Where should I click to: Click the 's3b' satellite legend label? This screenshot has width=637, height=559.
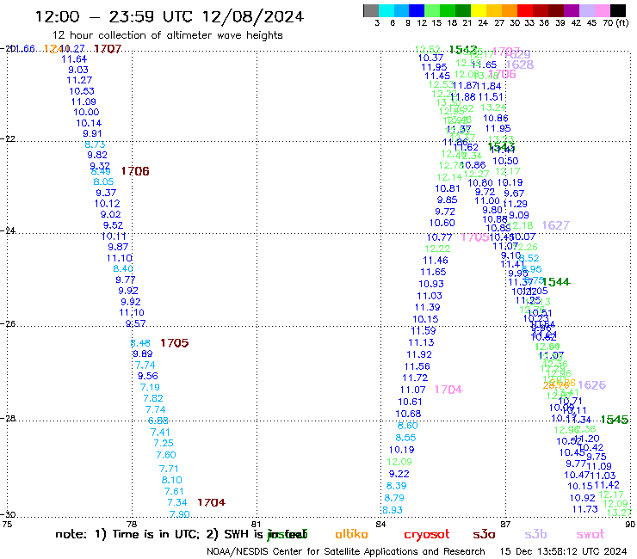535,534
